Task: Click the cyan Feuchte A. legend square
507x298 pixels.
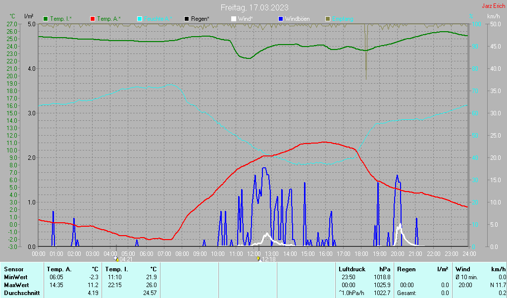Action: 139,19
